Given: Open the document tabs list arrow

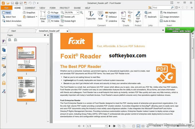Looking at the screenshot, I should pyautogui.click(x=163, y=30).
